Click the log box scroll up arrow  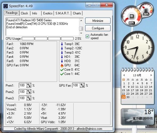tap(81, 21)
